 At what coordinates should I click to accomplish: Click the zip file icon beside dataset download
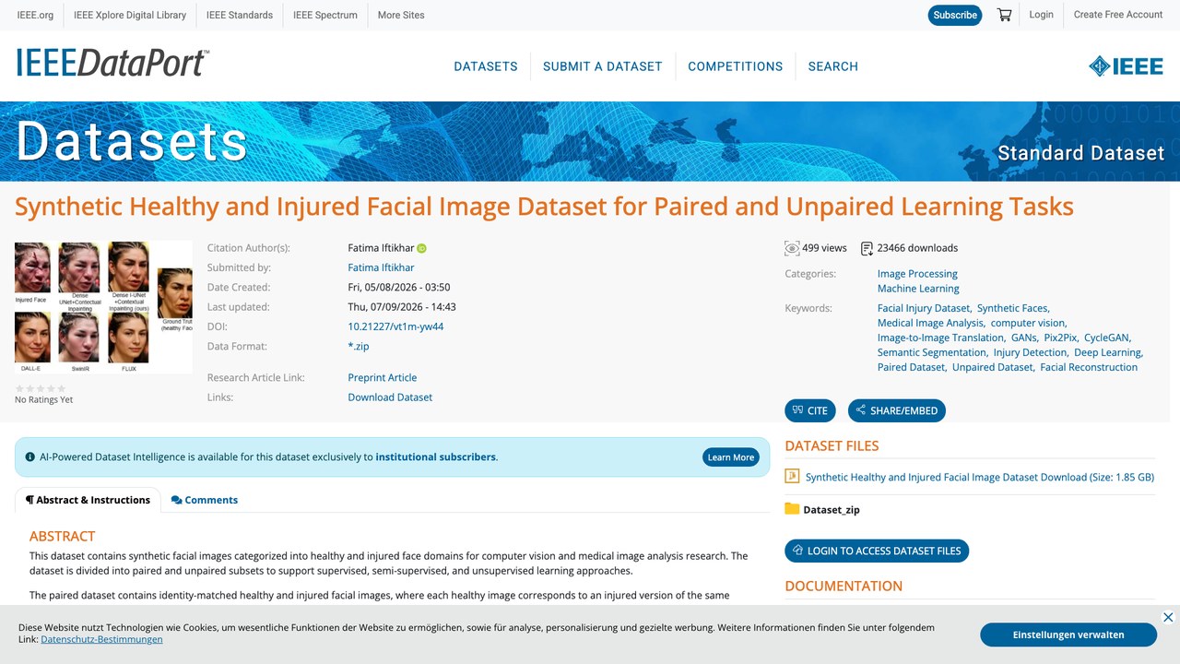(x=792, y=477)
